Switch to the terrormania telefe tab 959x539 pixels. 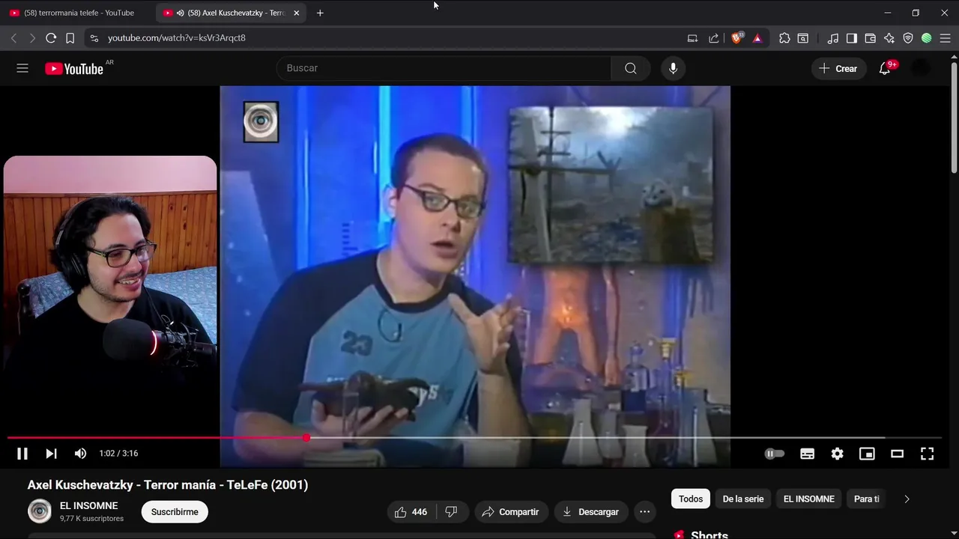[x=78, y=13]
